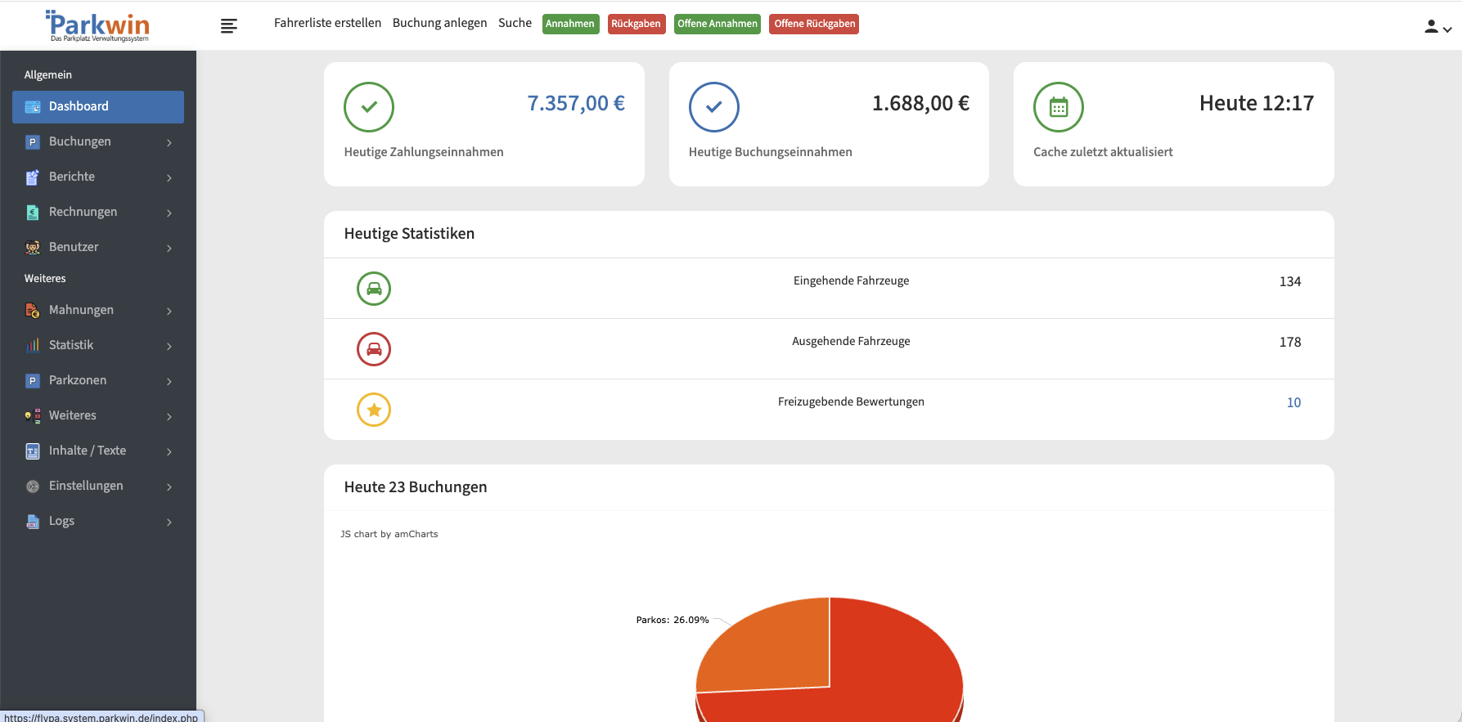The image size is (1462, 722).
Task: Select Dashboard in the sidebar
Action: click(98, 107)
